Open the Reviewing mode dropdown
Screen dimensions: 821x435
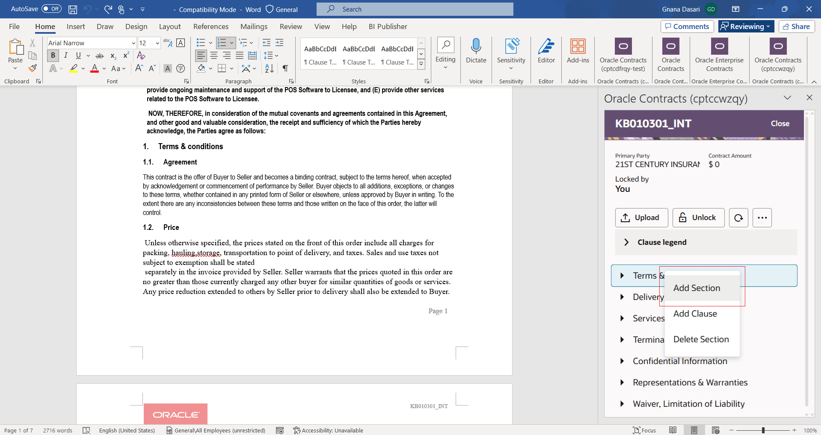tap(746, 26)
